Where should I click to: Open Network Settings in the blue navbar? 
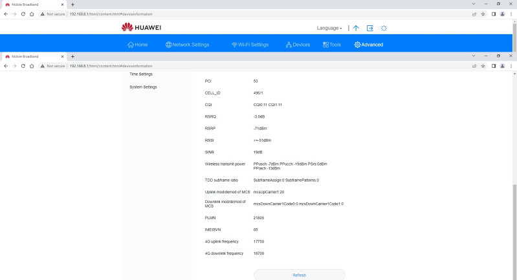[x=188, y=45]
